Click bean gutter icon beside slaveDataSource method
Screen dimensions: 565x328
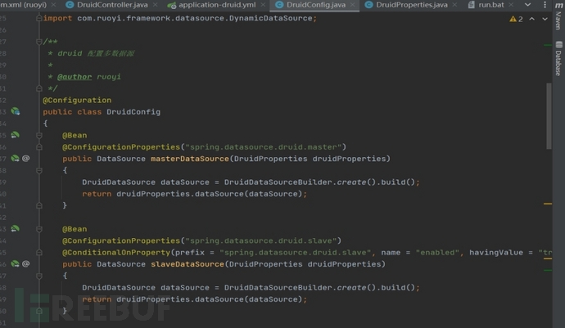[x=15, y=263]
